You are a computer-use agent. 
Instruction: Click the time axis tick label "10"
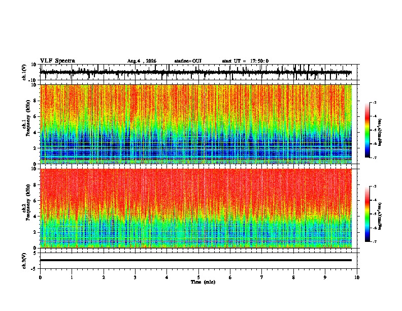click(357, 277)
